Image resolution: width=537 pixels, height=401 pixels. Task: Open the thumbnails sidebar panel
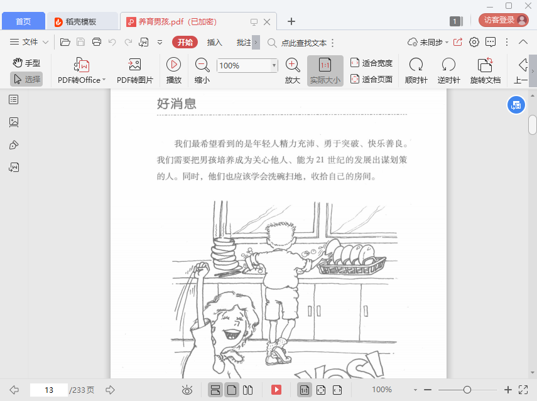point(14,122)
